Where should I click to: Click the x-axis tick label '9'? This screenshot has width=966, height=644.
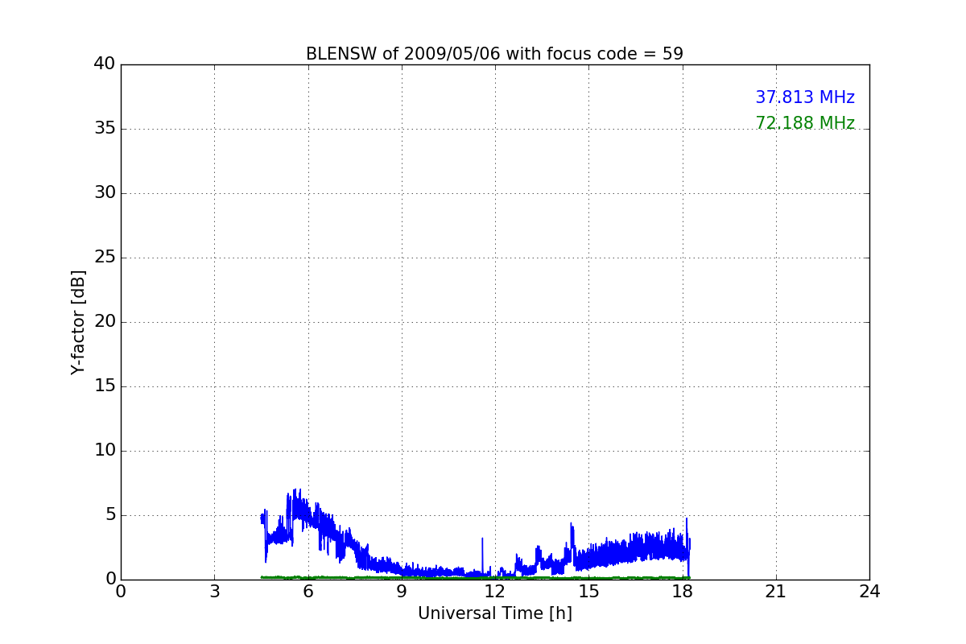click(402, 592)
